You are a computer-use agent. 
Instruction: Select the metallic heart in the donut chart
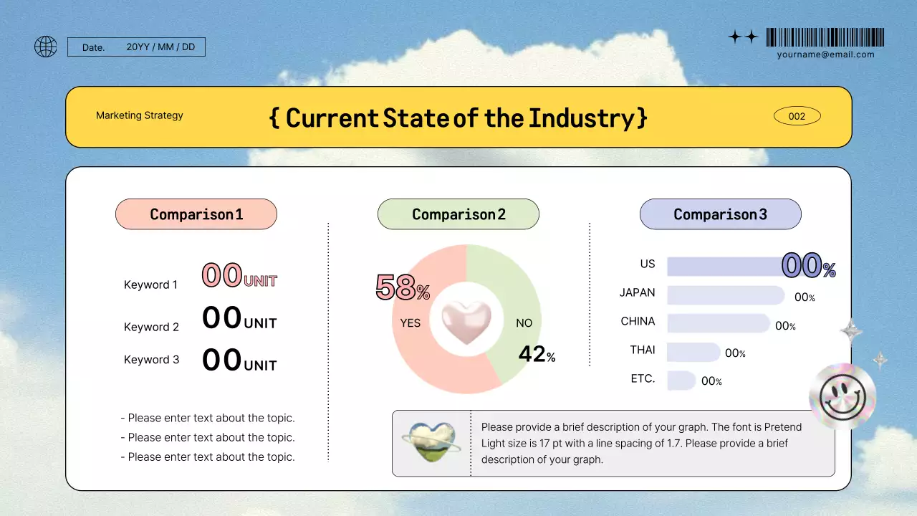(x=467, y=320)
